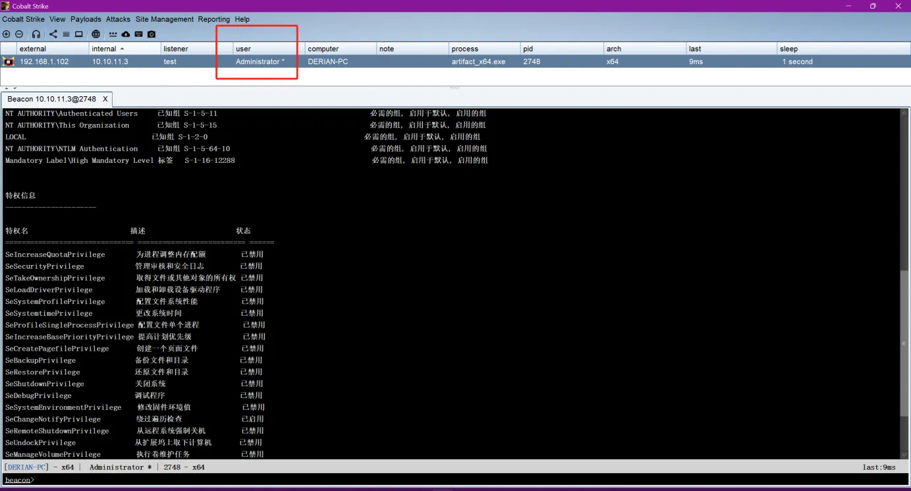Close the Beacon tab with X
911x491 pixels.
[104, 99]
